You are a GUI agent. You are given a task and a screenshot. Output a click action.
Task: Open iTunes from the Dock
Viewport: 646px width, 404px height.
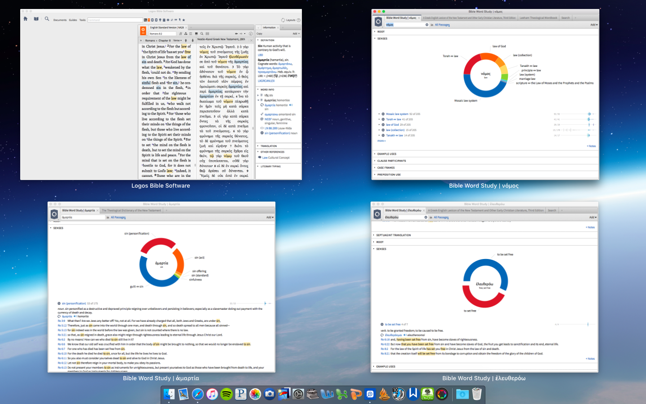pos(212,394)
